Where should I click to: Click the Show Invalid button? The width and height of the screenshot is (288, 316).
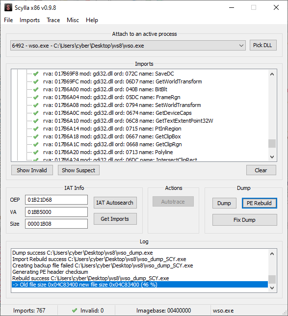tap(32, 170)
